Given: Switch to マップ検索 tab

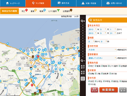Looking at the screenshot, I should [x=38, y=3].
